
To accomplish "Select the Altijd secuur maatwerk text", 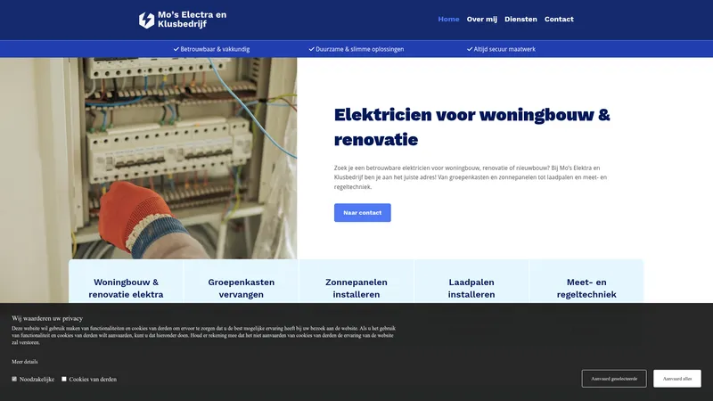I will [x=504, y=49].
